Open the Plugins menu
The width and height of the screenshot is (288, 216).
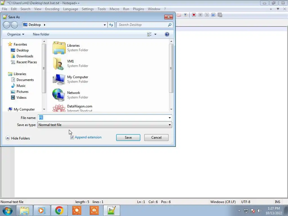click(x=138, y=9)
